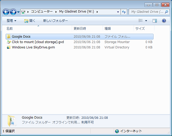Expand the arrow after コンピューター breadcrumb
The width and height of the screenshot is (172, 136).
[56, 12]
